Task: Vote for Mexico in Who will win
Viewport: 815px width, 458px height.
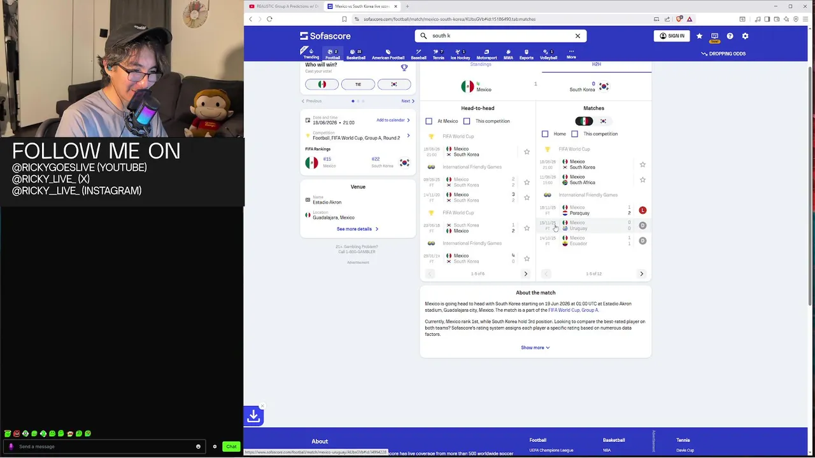Action: point(322,85)
